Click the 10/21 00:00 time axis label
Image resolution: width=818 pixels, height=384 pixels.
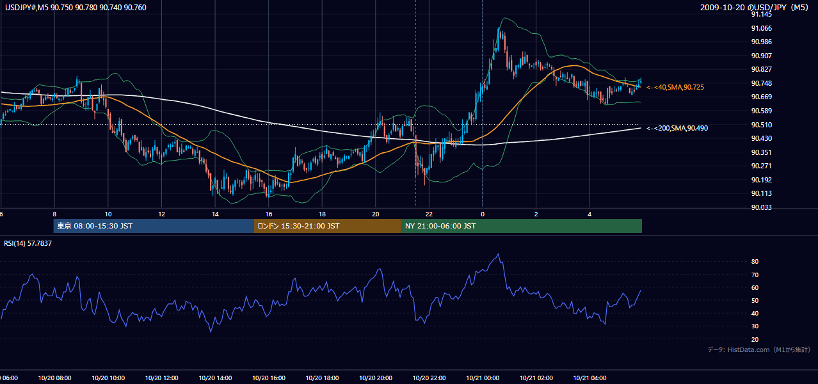tap(483, 378)
